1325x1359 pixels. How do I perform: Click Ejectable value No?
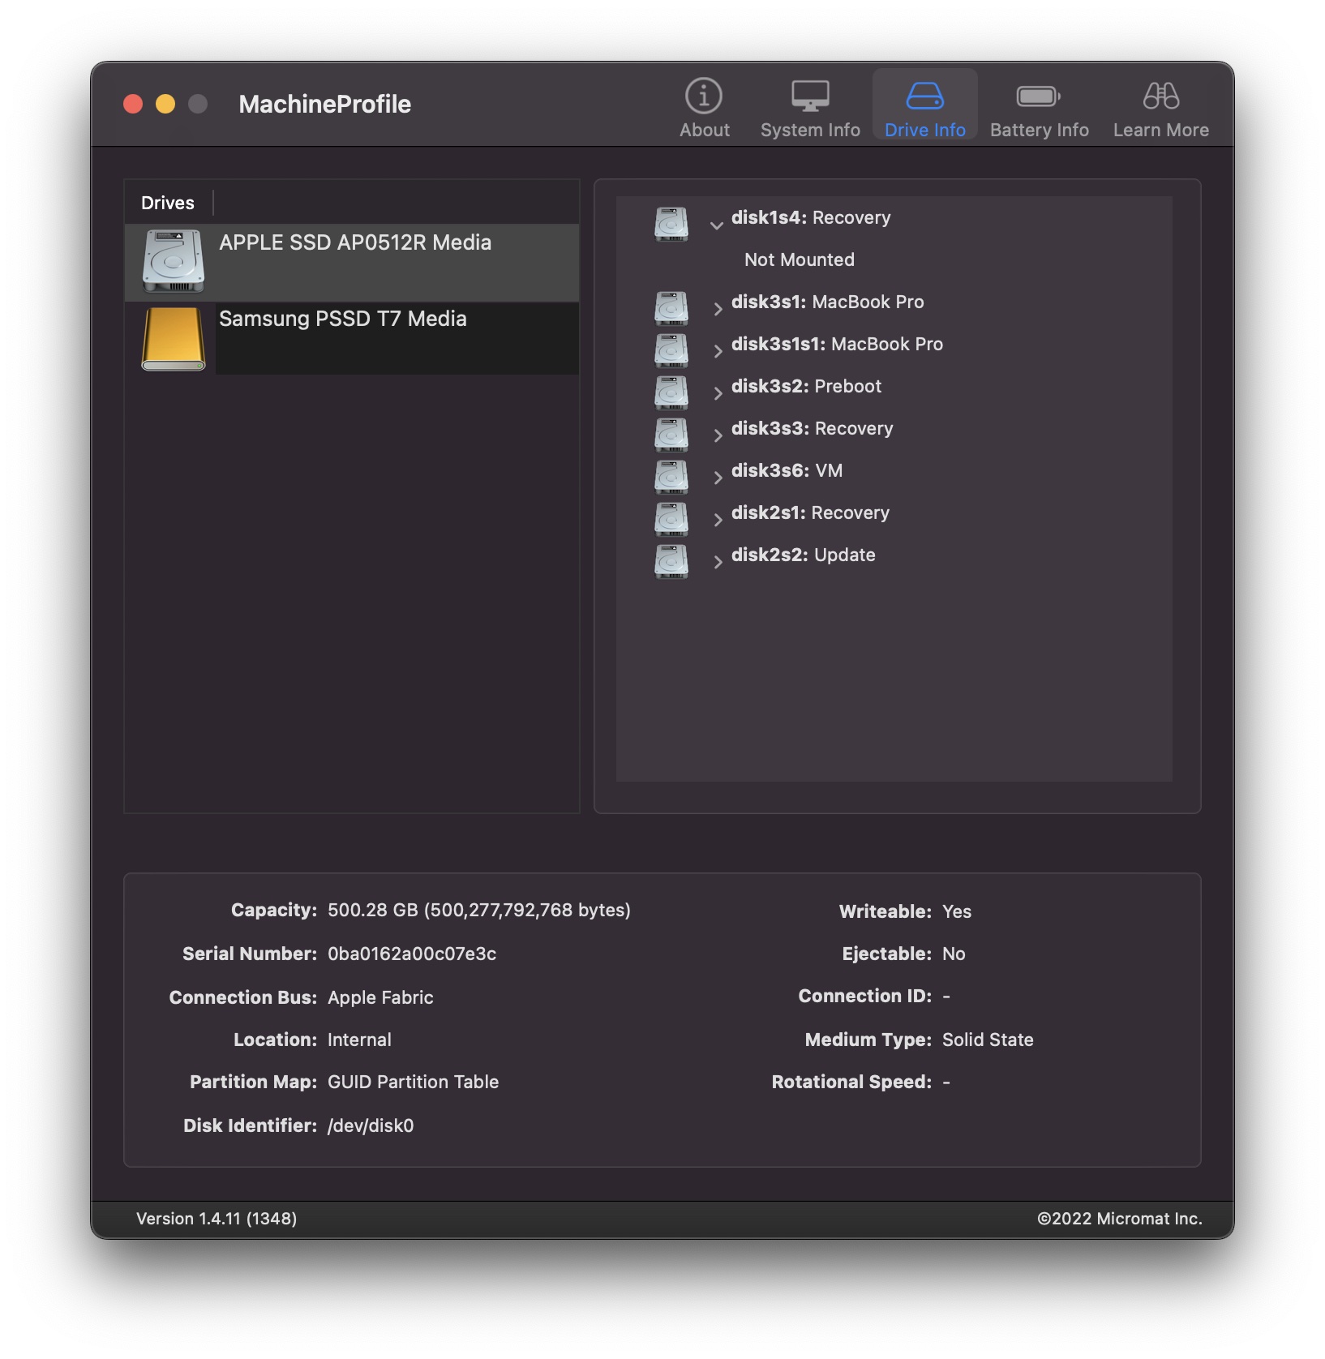(954, 954)
